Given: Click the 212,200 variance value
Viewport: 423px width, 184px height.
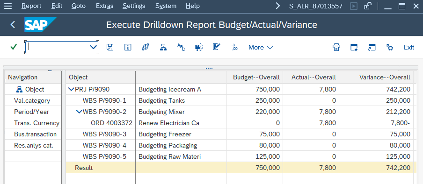Looking at the screenshot, I should (x=398, y=112).
